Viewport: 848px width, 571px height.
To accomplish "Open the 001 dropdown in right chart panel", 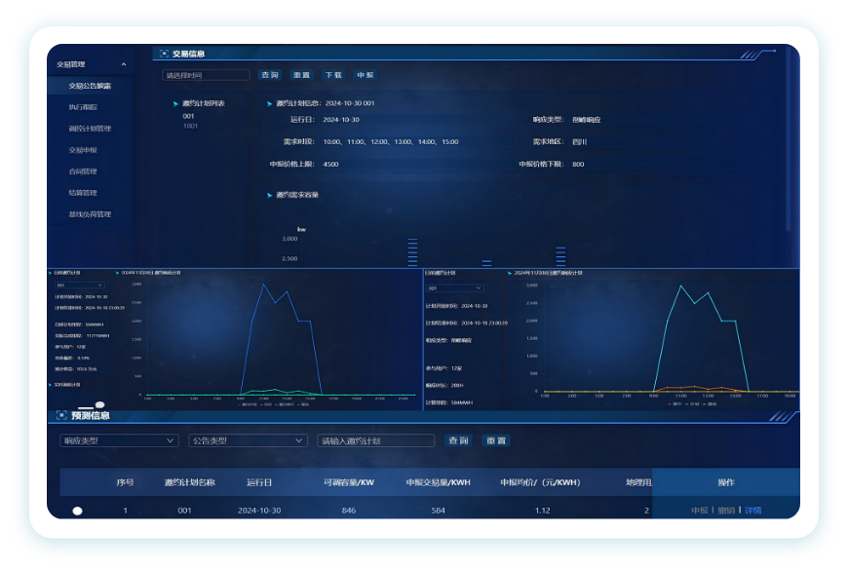I will tap(454, 288).
